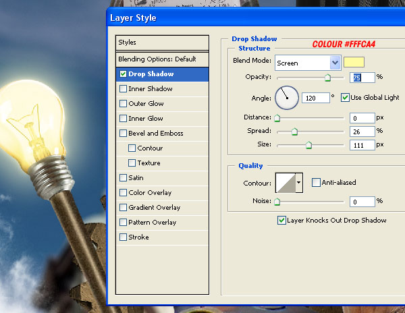
Task: Select the Satin style row
Action: tap(162, 178)
